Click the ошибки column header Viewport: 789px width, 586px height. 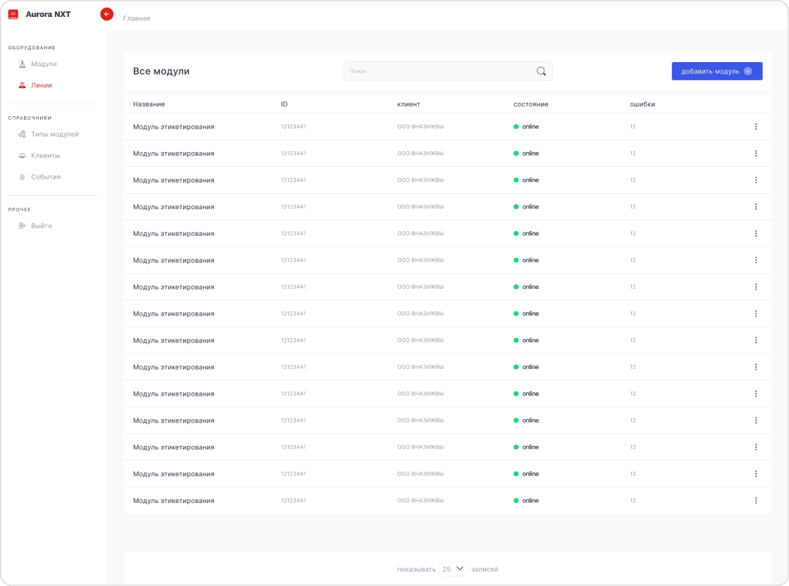[642, 104]
